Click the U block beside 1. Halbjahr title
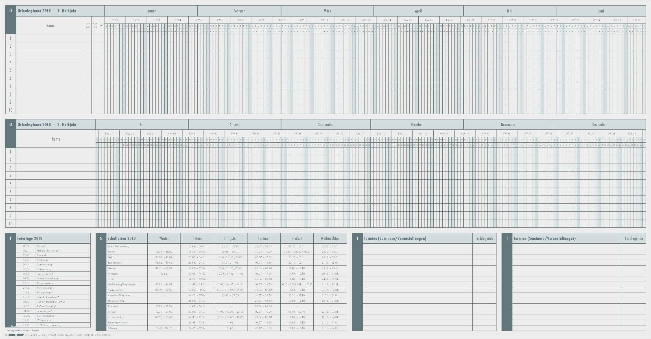The image size is (651, 339). pos(10,11)
